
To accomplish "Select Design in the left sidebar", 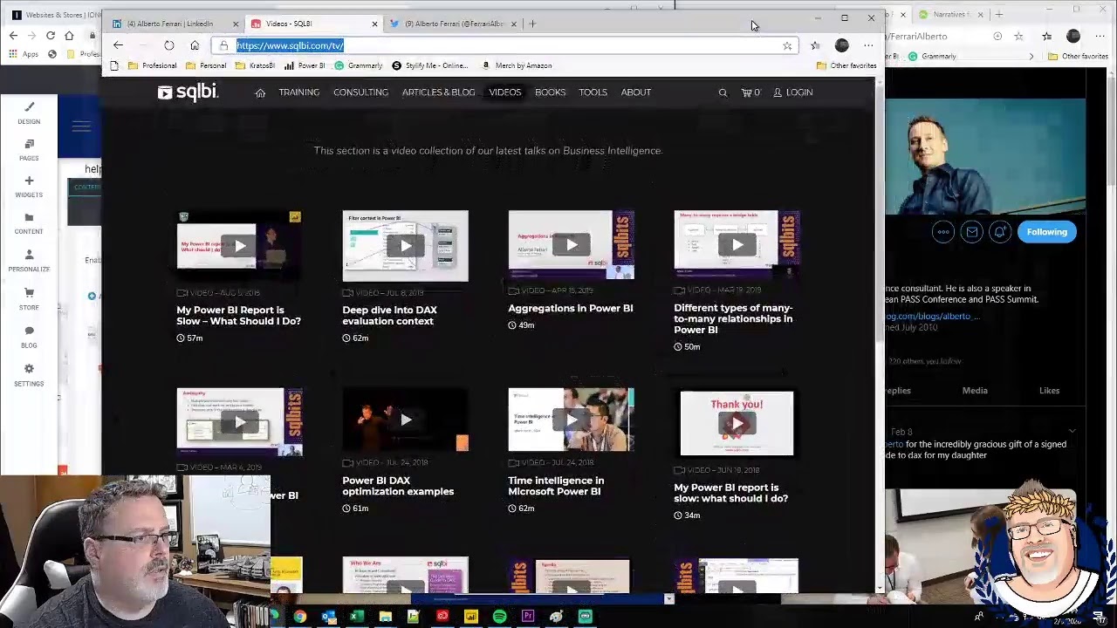I will (29, 113).
